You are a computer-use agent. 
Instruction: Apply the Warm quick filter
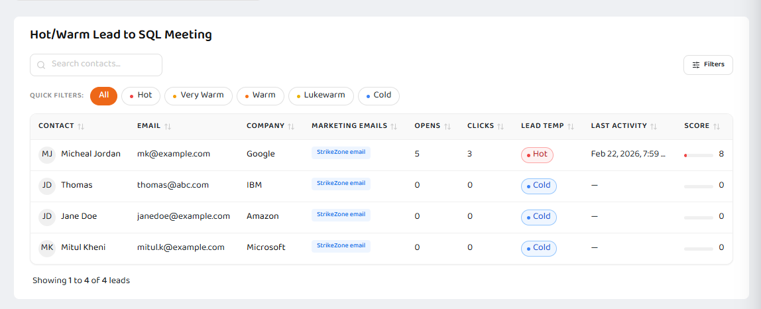point(261,95)
